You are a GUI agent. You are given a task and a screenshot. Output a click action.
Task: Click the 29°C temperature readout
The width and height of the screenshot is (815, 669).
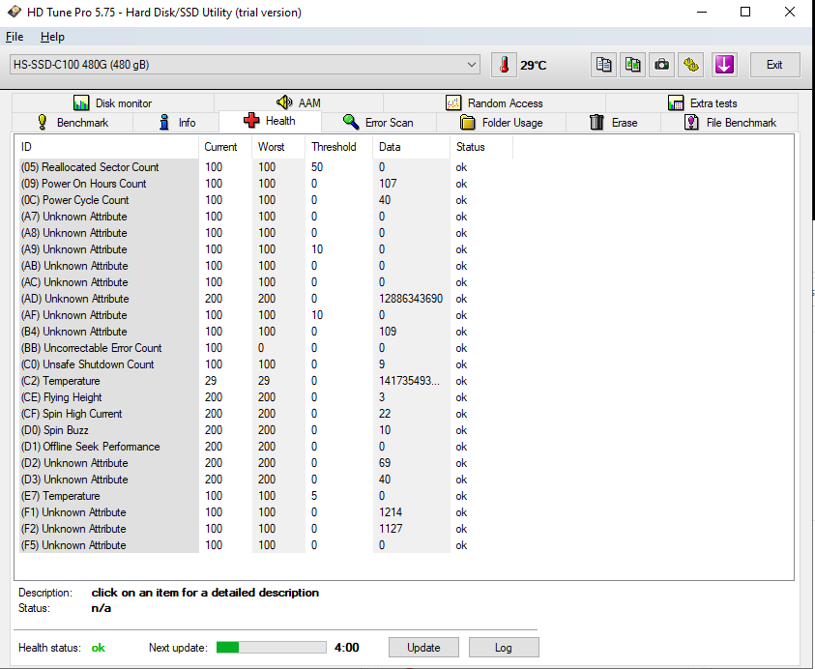534,65
